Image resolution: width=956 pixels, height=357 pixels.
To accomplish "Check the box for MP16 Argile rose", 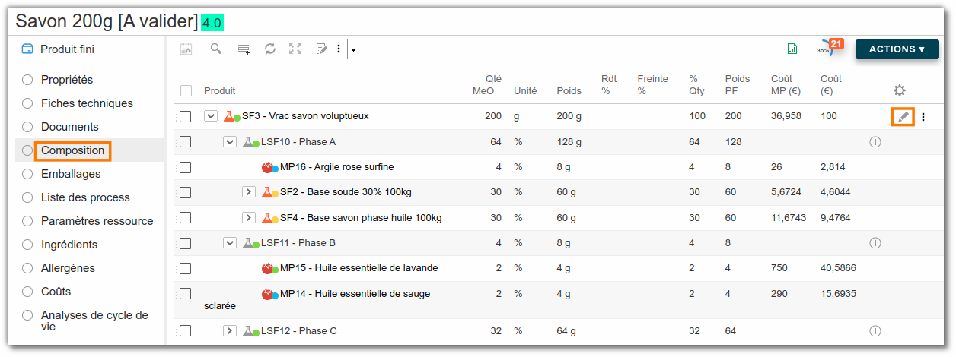I will pos(185,167).
